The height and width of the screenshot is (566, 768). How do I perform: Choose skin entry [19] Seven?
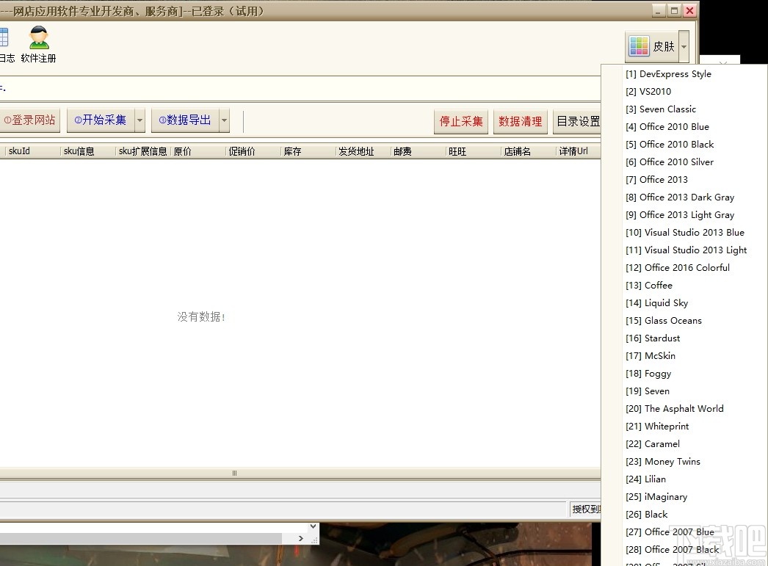pyautogui.click(x=647, y=391)
